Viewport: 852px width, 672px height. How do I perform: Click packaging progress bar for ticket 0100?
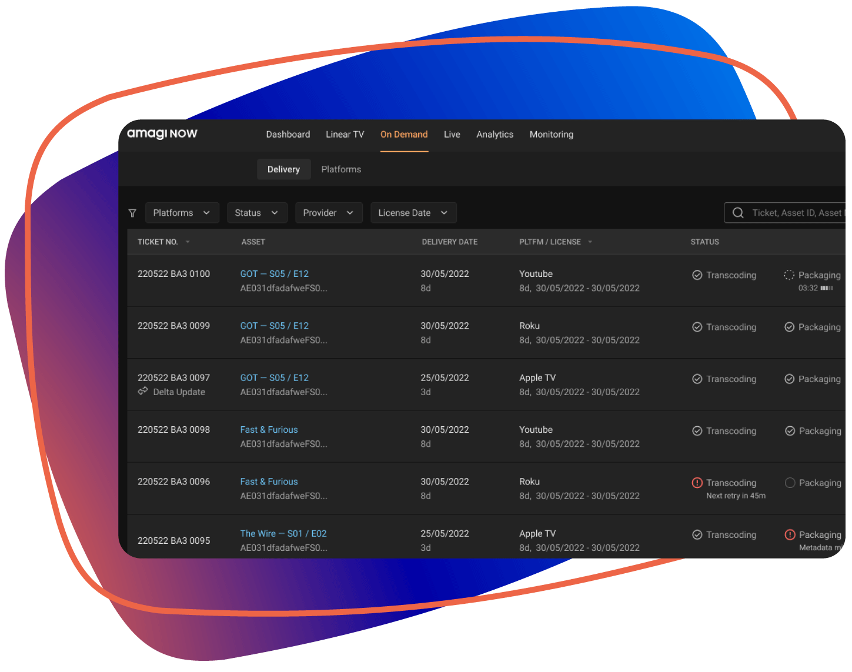(x=827, y=288)
